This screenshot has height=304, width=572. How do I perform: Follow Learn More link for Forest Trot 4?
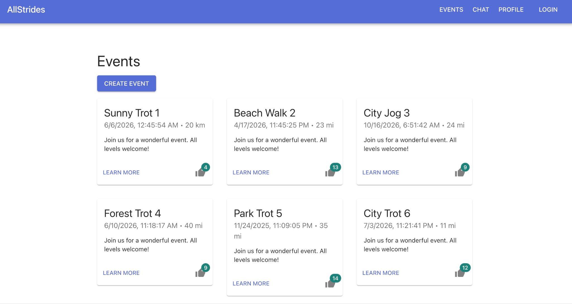tap(121, 273)
